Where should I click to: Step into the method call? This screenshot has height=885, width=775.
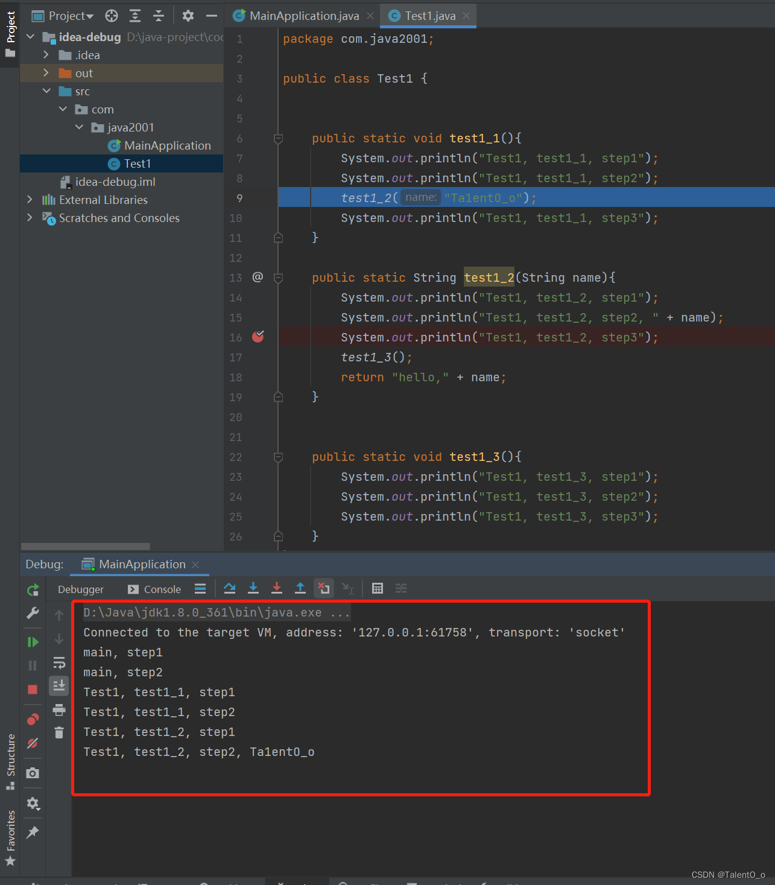coord(253,588)
